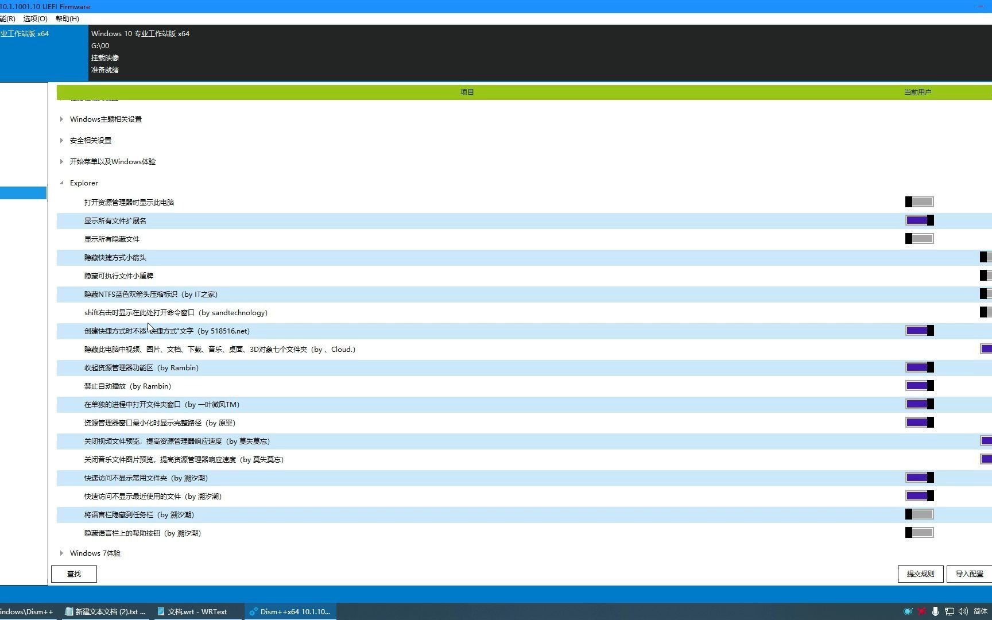Toggle 在单独的进程中打开文件夹窗口 switch
The height and width of the screenshot is (620, 992).
click(x=920, y=404)
